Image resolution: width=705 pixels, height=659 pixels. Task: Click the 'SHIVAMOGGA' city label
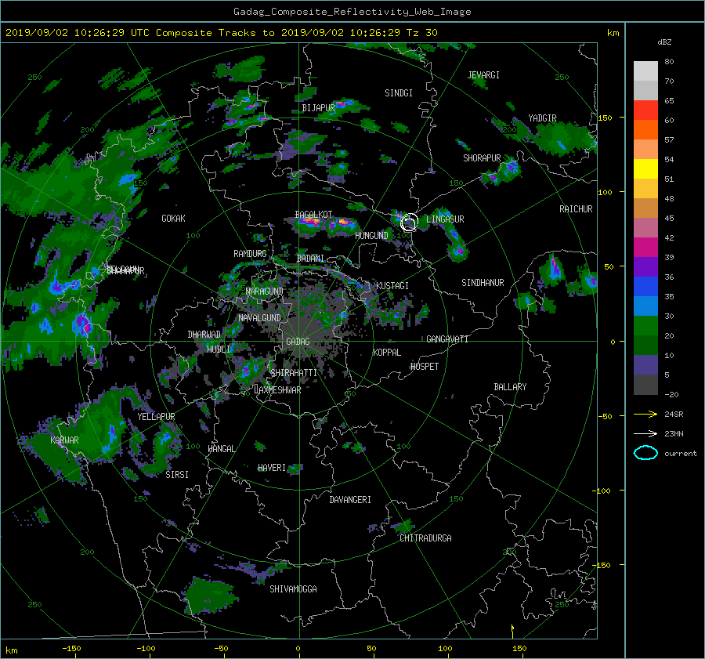pyautogui.click(x=293, y=589)
